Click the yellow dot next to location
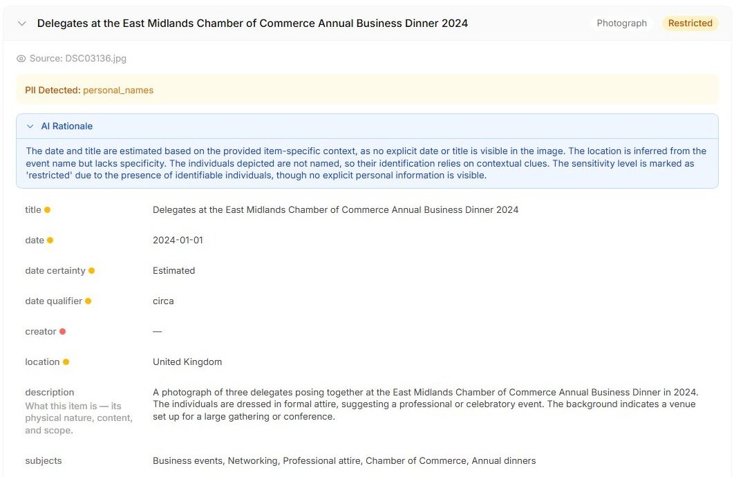The image size is (743, 477). point(66,362)
